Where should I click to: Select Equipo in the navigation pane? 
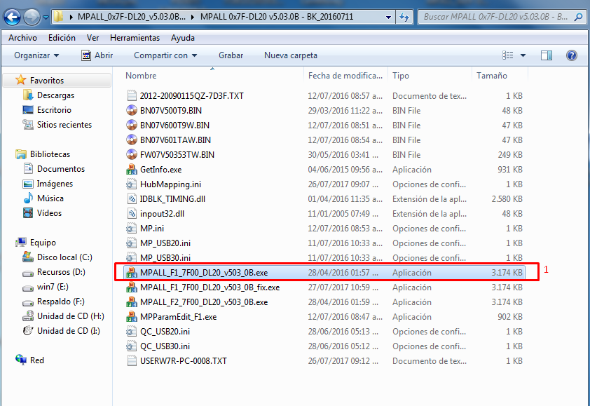click(x=43, y=242)
